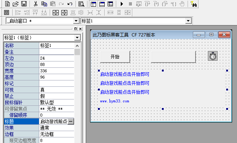Click the align top edges icon

point(36,13)
